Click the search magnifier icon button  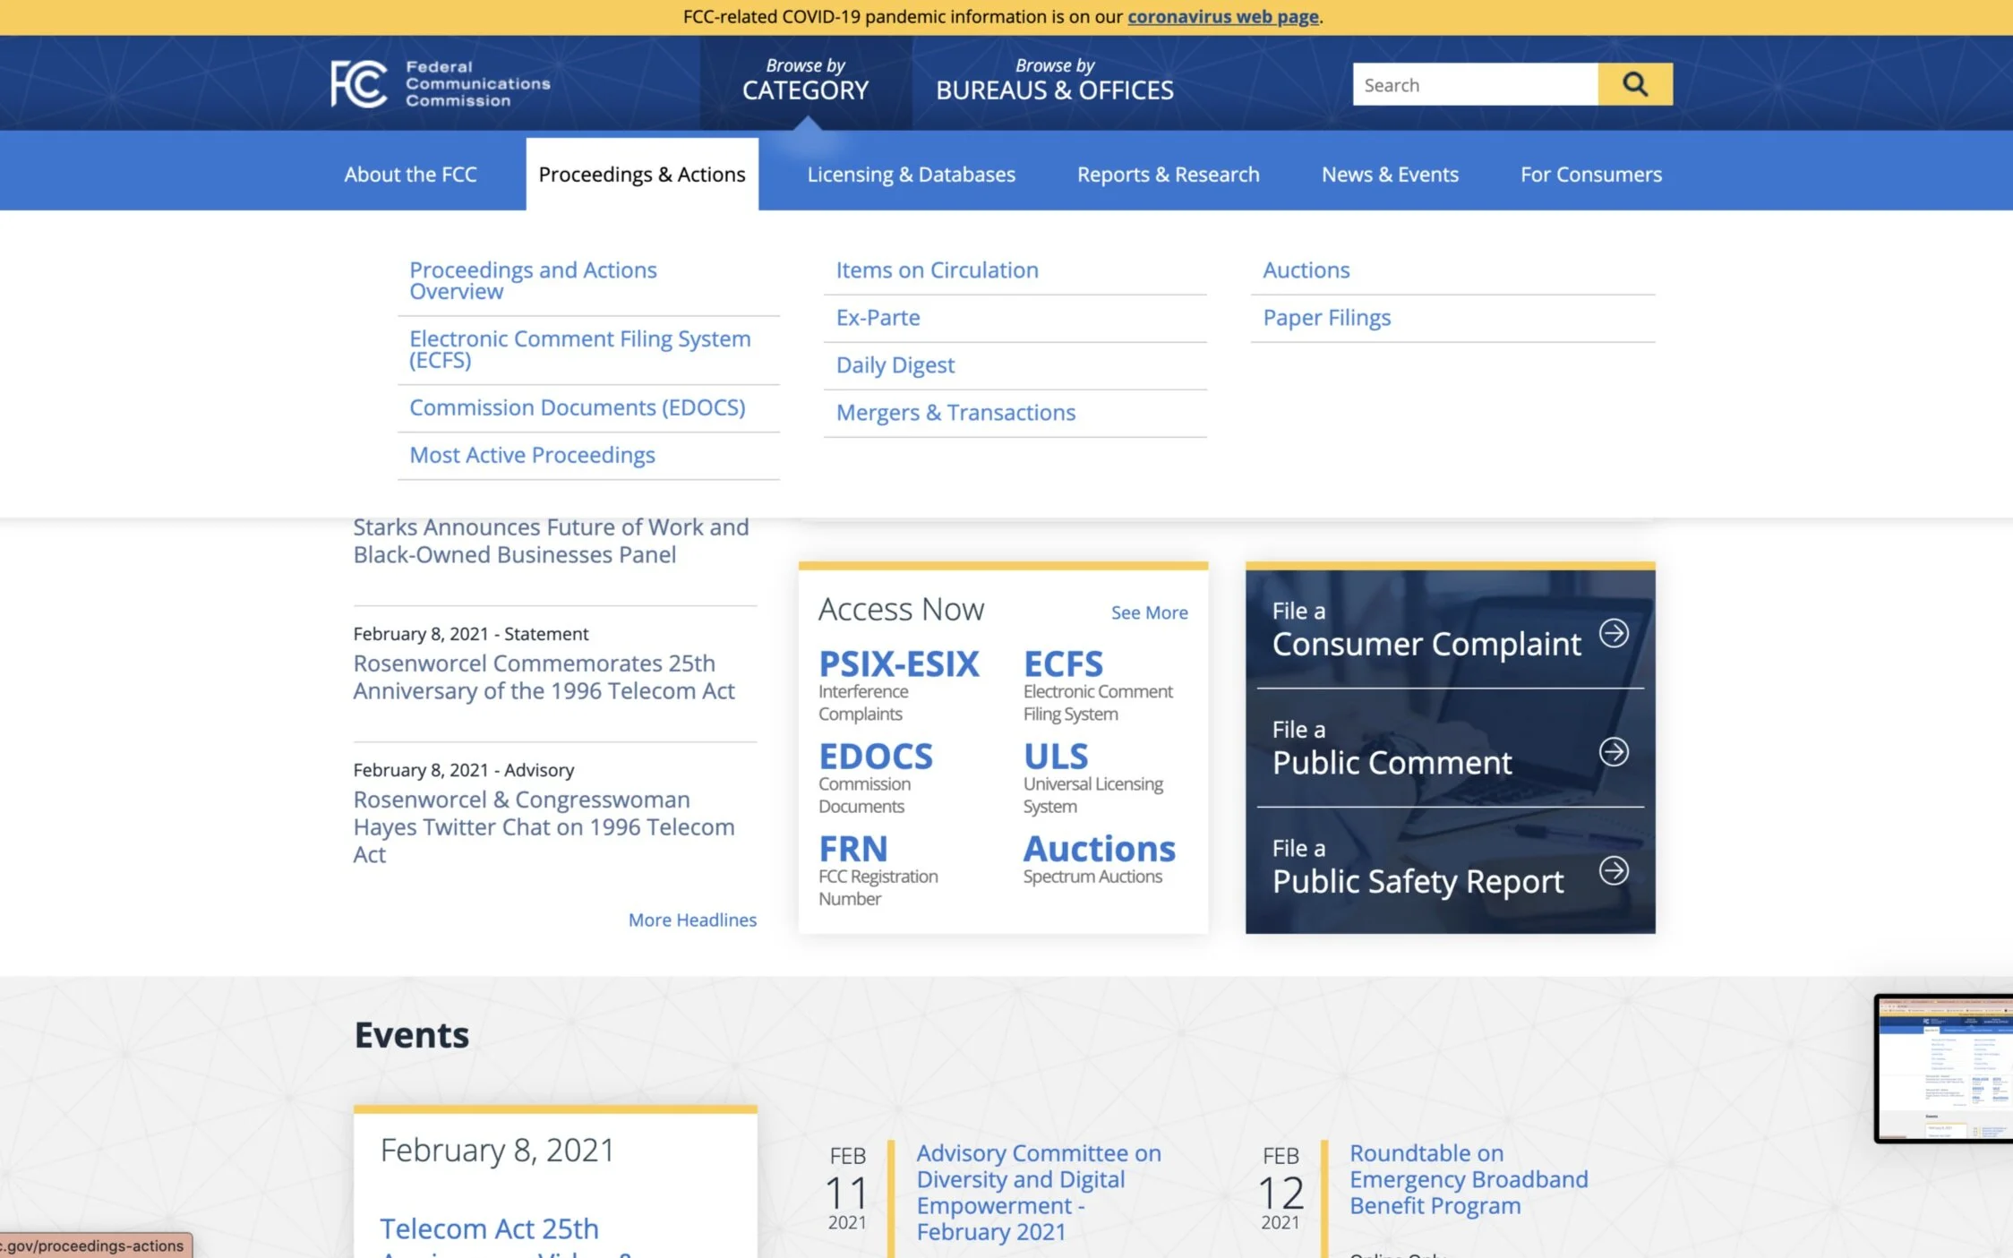click(1634, 84)
